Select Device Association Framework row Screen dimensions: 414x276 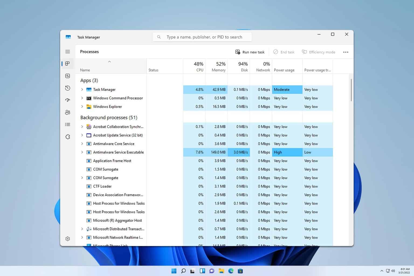(x=204, y=195)
